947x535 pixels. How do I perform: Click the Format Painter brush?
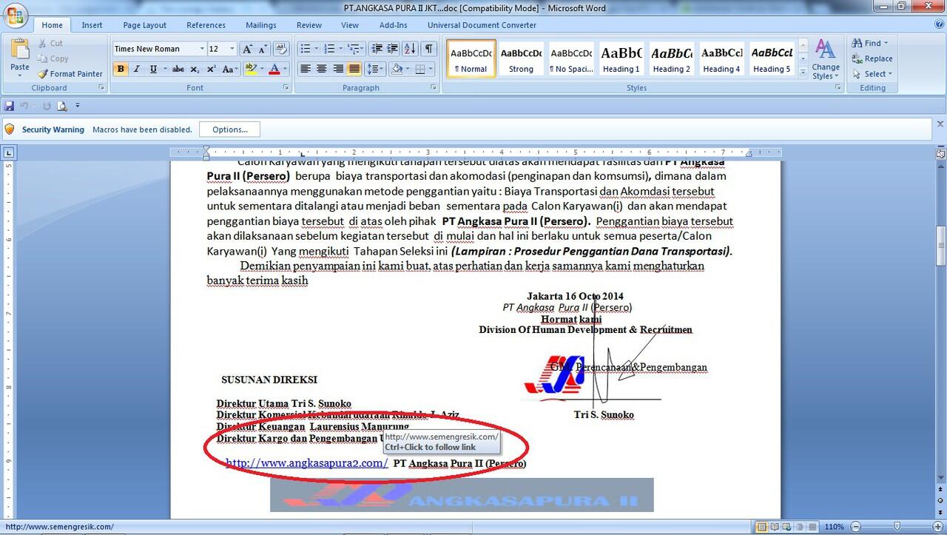click(44, 74)
